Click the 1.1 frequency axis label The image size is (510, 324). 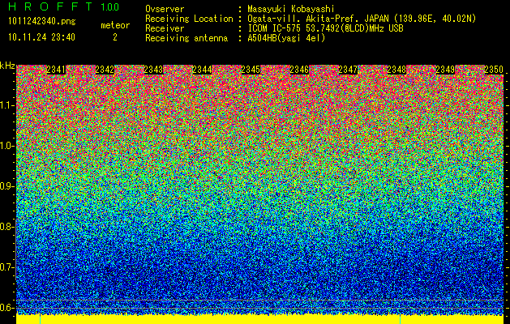(x=7, y=105)
